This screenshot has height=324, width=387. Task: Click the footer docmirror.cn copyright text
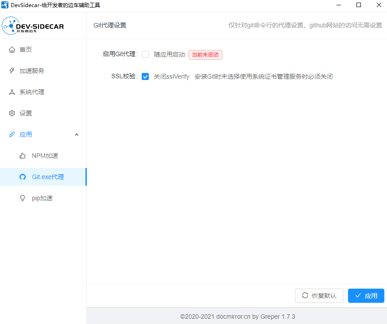(x=237, y=316)
